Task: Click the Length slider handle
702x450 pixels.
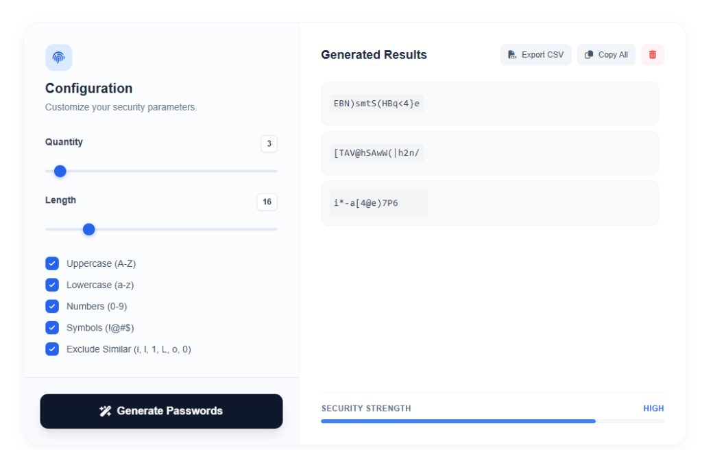Action: [88, 229]
